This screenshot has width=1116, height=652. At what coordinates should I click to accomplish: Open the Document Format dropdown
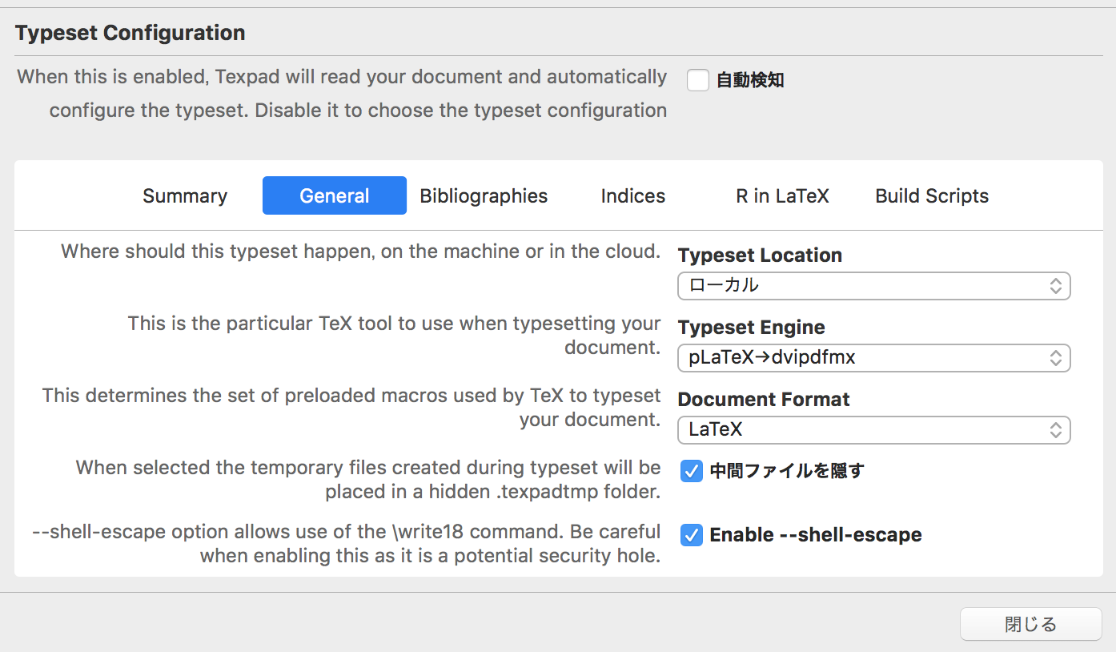point(874,430)
